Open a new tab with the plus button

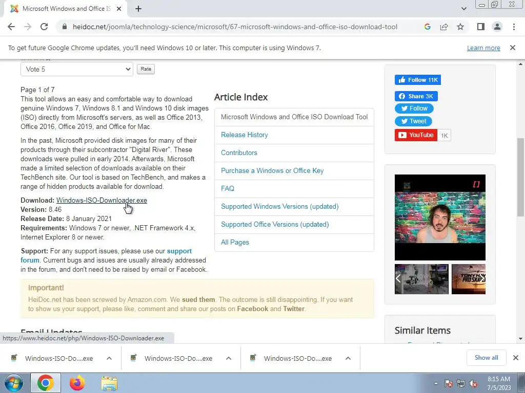point(138,9)
